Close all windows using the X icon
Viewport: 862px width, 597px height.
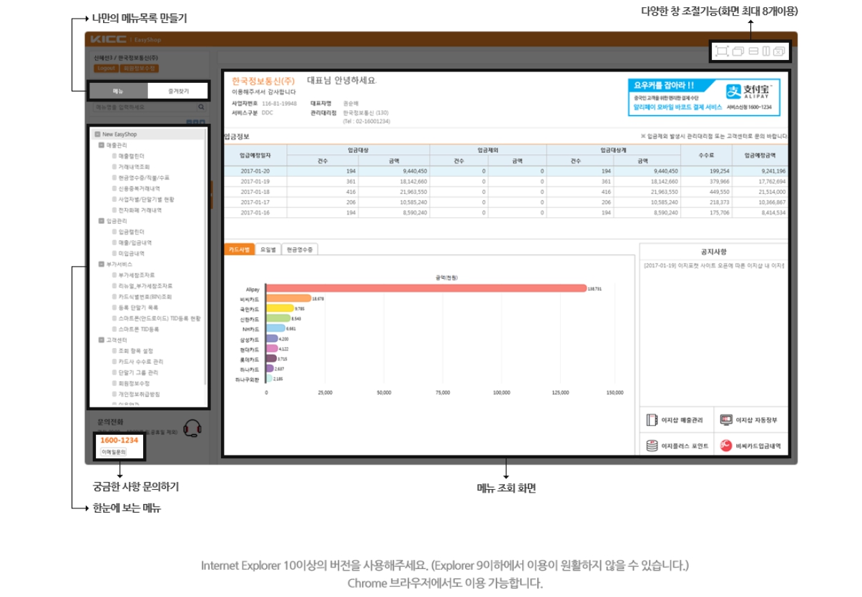pos(779,51)
